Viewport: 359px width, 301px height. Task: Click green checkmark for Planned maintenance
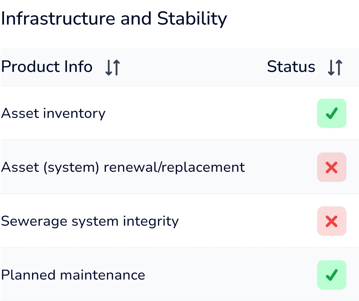tap(332, 275)
